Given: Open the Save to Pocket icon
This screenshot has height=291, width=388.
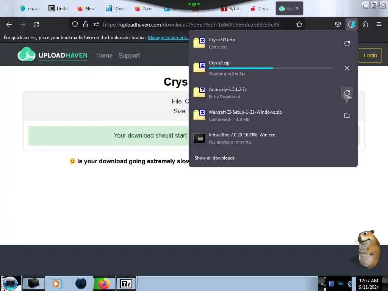Looking at the screenshot, I should click(338, 24).
